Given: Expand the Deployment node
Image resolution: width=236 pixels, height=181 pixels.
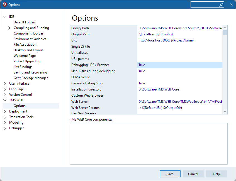Looking at the screenshot, I should coord(5,111).
